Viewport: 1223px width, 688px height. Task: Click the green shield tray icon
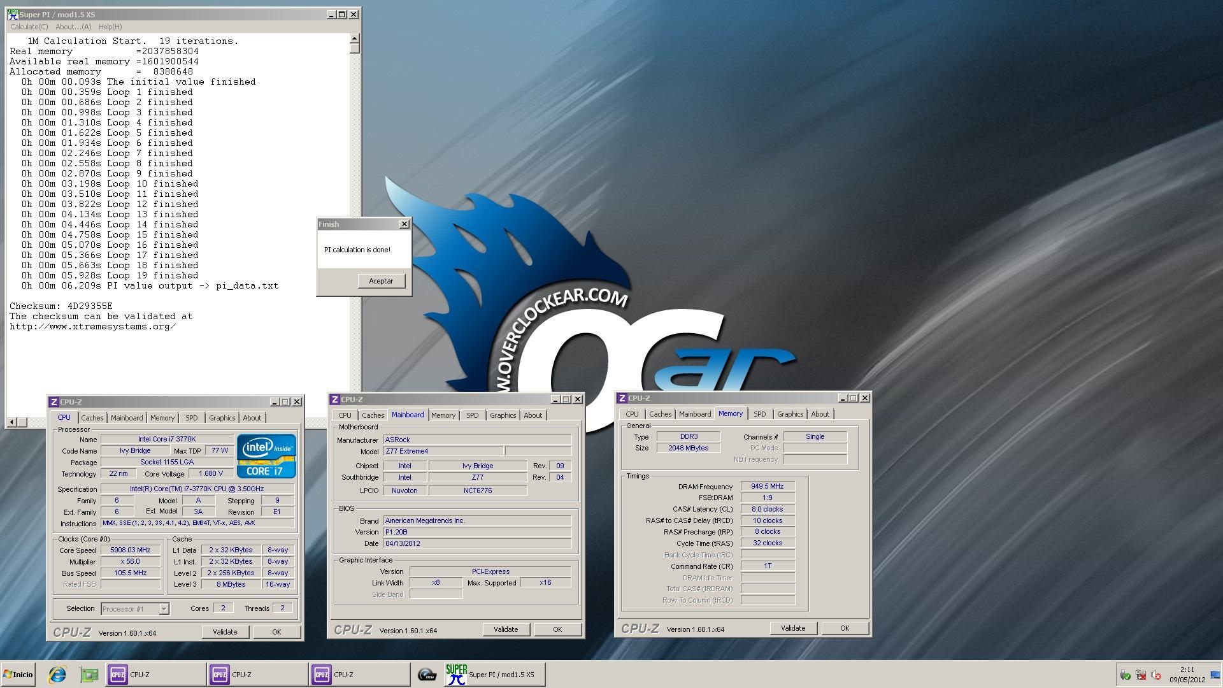click(x=1126, y=675)
